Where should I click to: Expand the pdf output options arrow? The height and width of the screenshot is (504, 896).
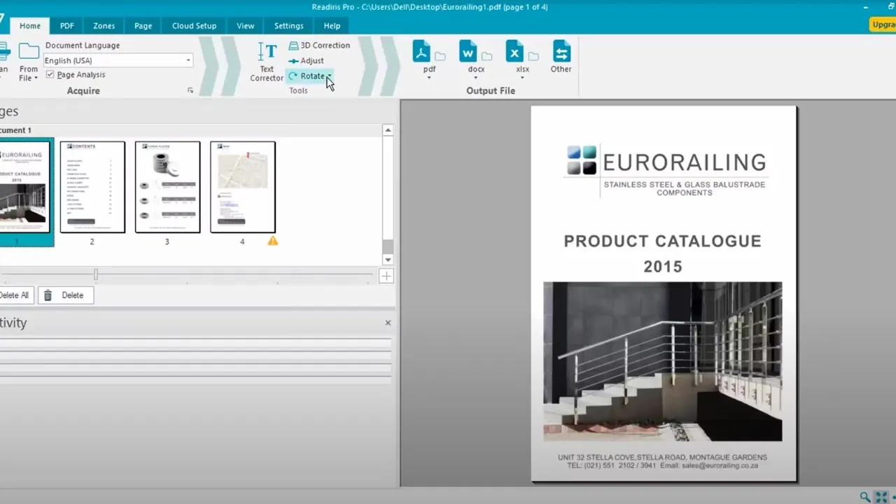coord(429,78)
